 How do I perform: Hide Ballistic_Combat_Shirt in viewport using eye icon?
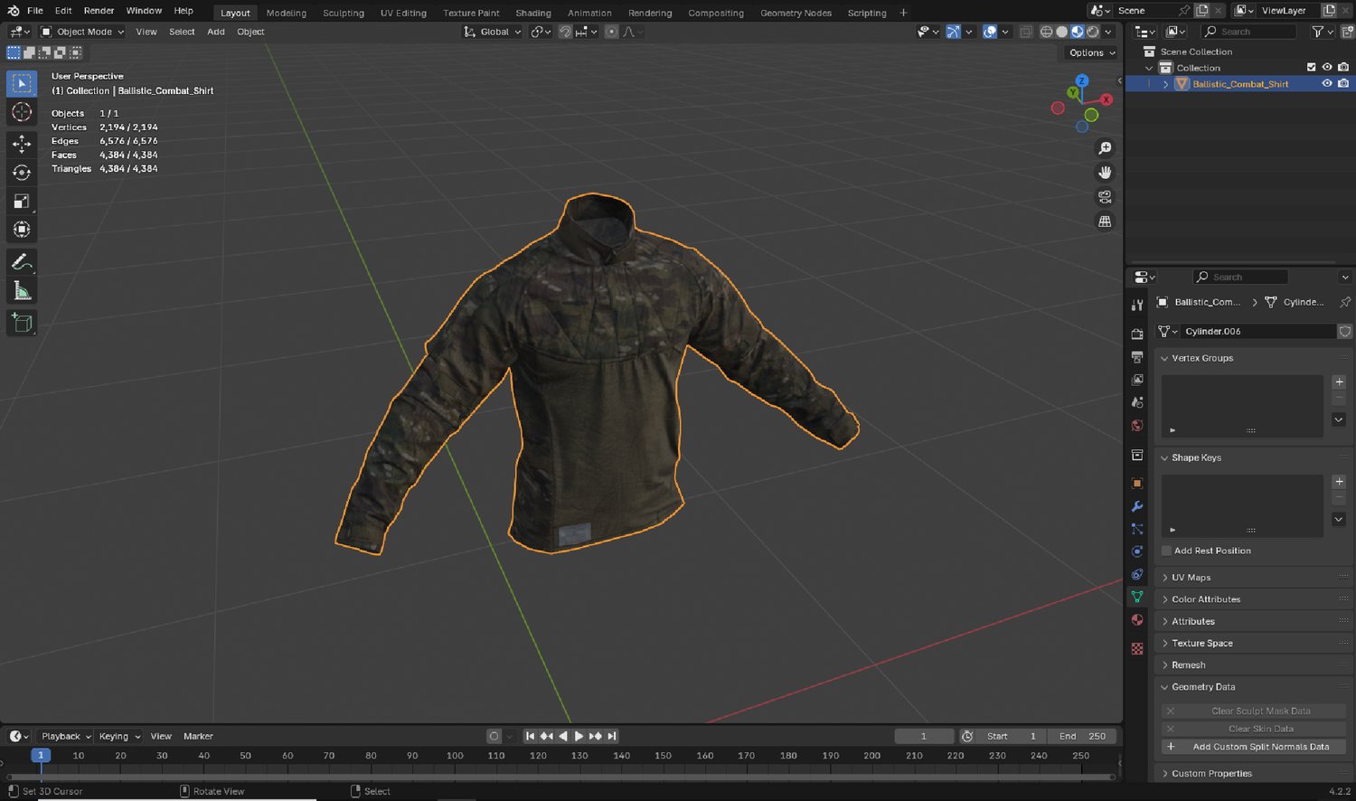point(1327,84)
